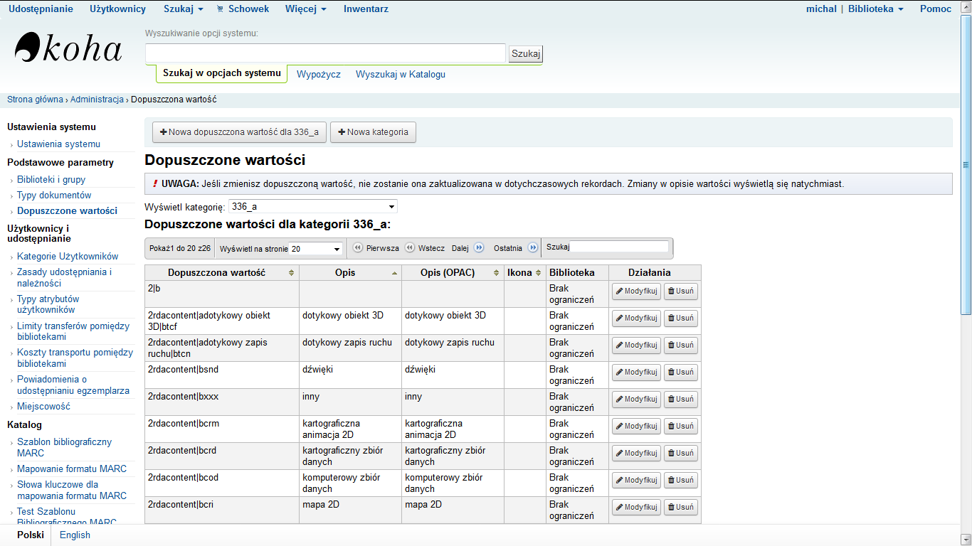
Task: Open the Schowek cart icon link
Action: (243, 9)
